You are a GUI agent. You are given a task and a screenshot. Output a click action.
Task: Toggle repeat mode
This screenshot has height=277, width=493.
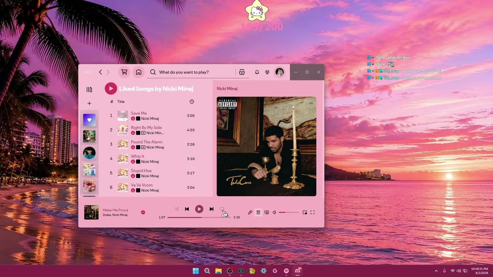click(222, 209)
